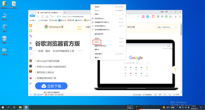Collapse the sidebar with bottom-left arrow

click(30, 95)
